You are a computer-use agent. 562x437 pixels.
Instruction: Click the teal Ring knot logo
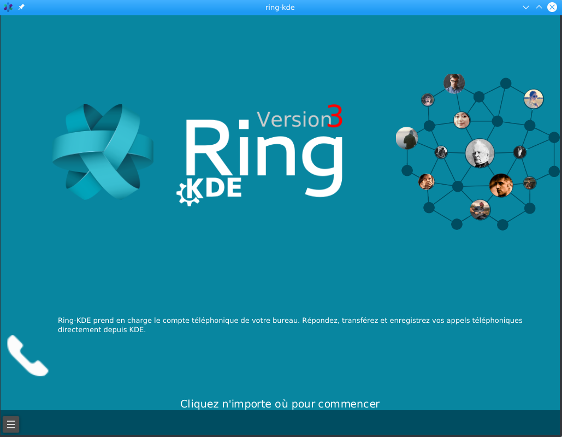pyautogui.click(x=103, y=151)
